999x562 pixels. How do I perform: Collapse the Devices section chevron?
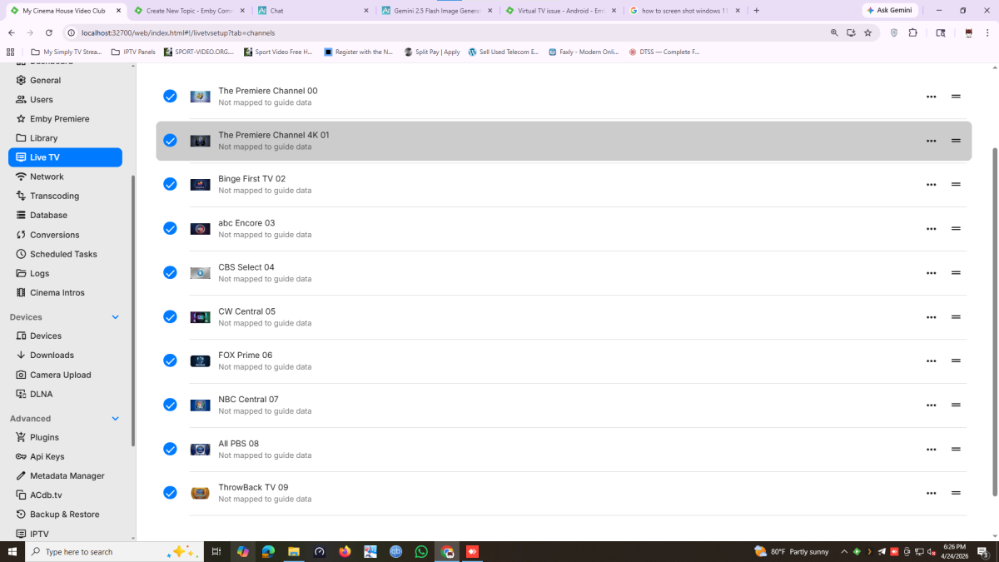coord(115,317)
